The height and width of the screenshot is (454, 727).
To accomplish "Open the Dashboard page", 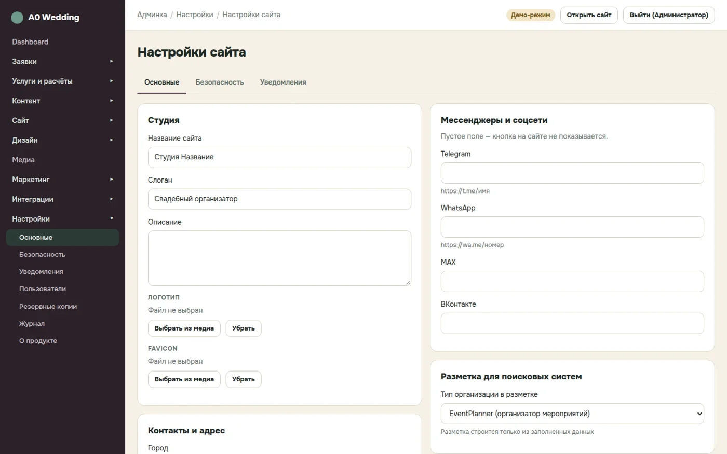I will [62, 42].
